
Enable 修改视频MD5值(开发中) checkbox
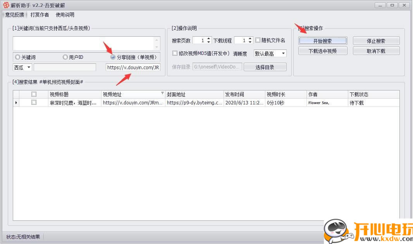coord(175,53)
